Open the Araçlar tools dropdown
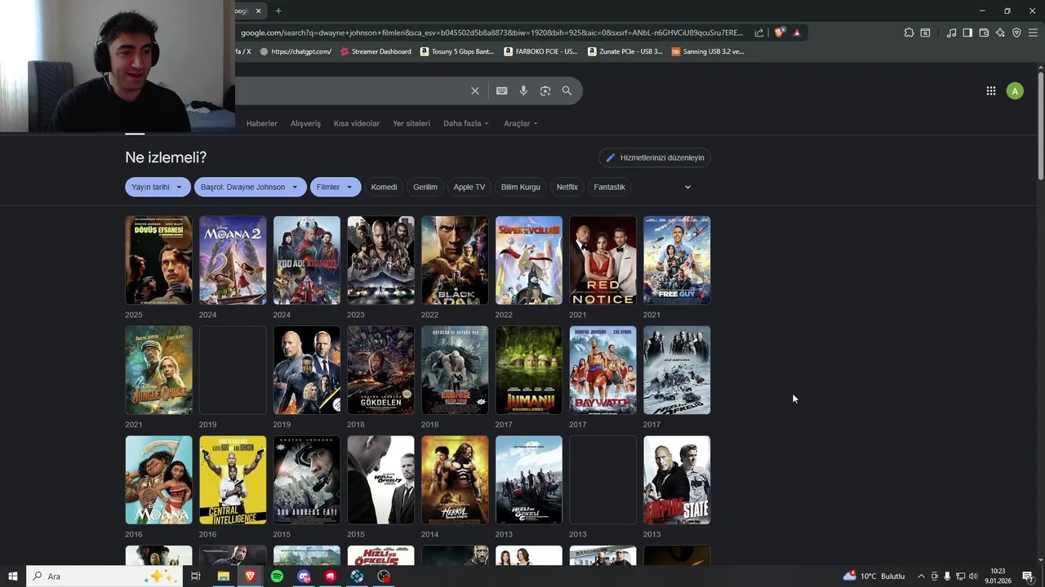The width and height of the screenshot is (1045, 587). click(x=521, y=123)
